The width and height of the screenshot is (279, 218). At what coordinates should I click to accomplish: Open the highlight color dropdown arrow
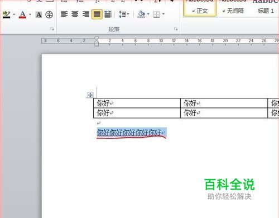14,14
